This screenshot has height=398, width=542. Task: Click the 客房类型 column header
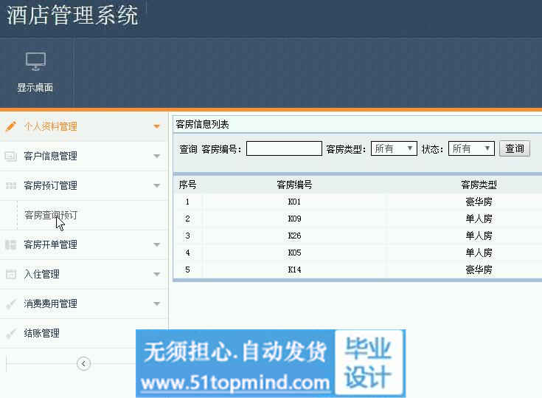click(x=479, y=185)
